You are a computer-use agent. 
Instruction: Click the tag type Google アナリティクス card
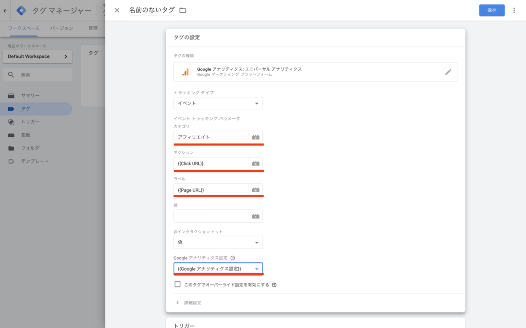315,72
